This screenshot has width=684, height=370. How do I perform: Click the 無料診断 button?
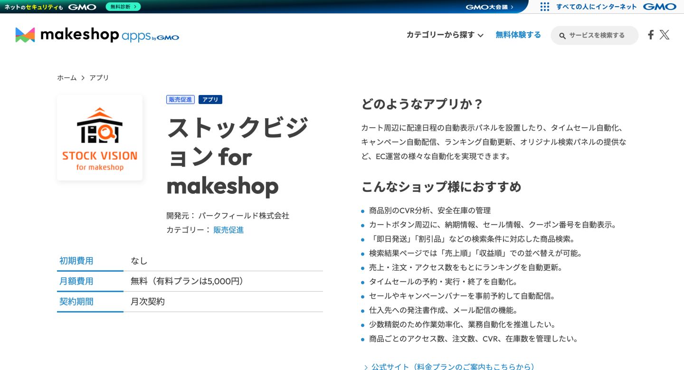coord(123,7)
